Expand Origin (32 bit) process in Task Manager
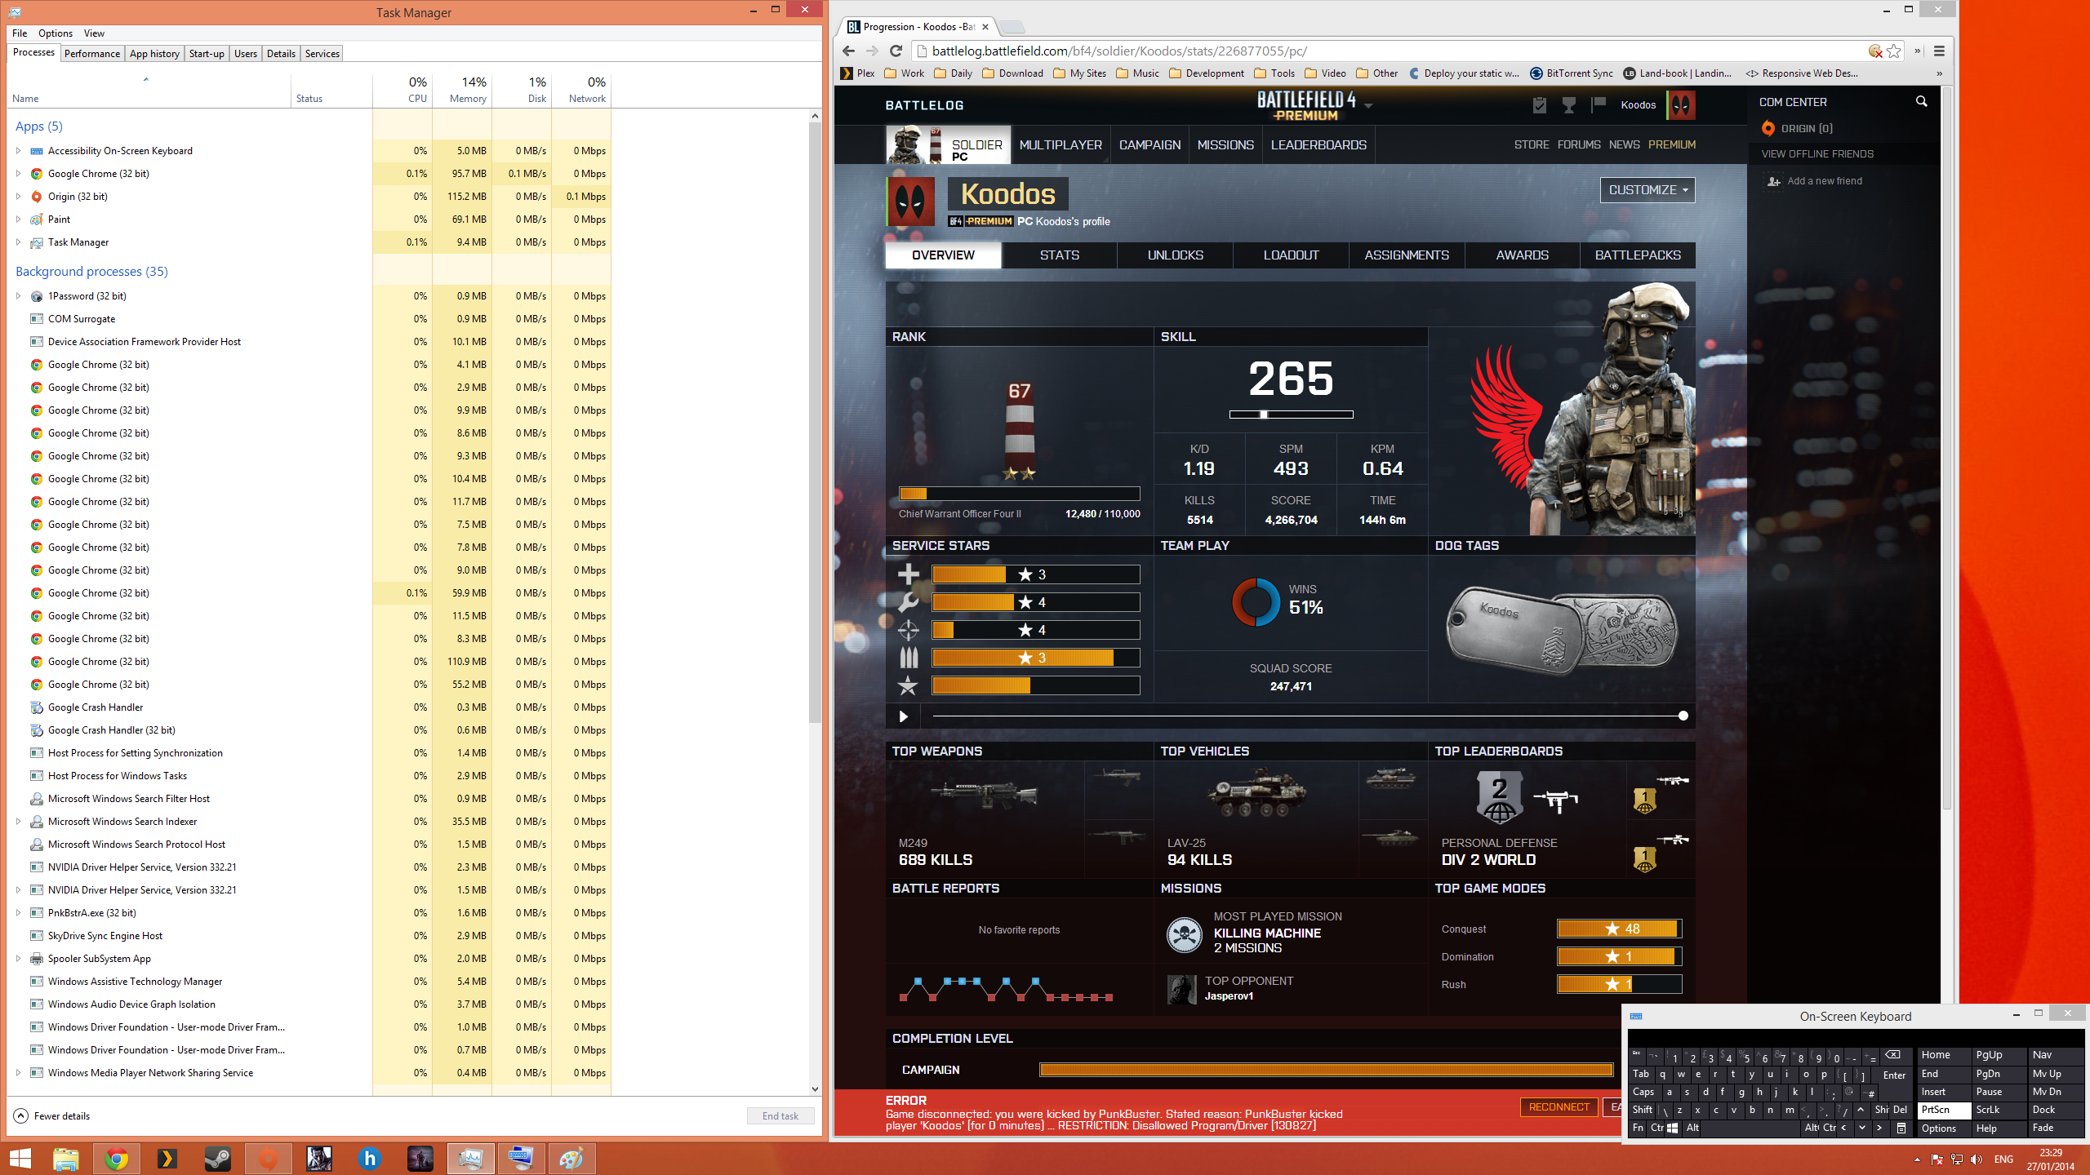 [18, 197]
